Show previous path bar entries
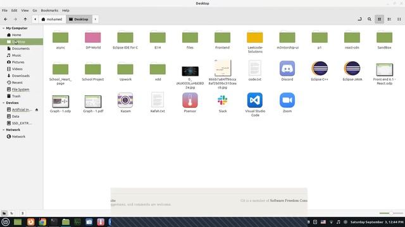This screenshot has height=227, width=405. (x=35, y=20)
